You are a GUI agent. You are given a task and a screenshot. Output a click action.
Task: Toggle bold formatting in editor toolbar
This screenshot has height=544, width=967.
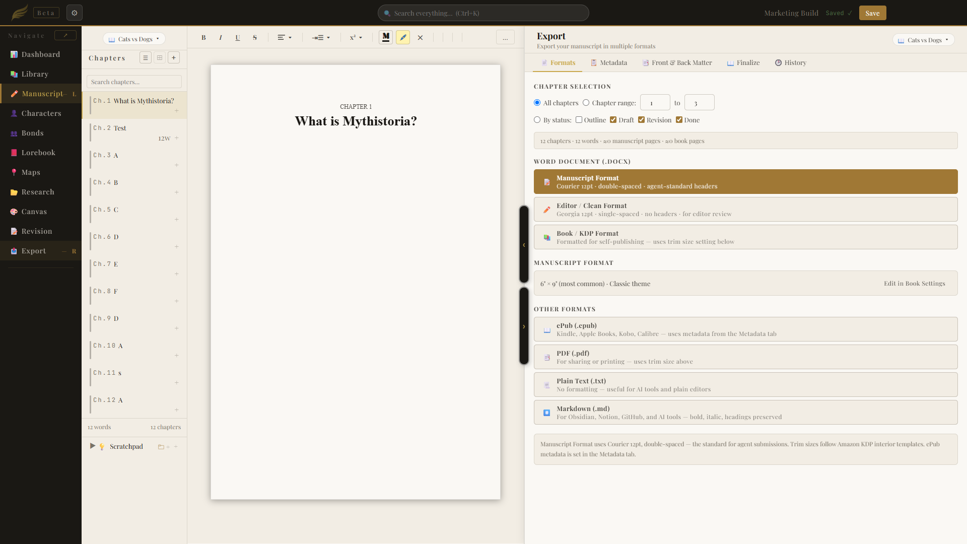click(203, 37)
